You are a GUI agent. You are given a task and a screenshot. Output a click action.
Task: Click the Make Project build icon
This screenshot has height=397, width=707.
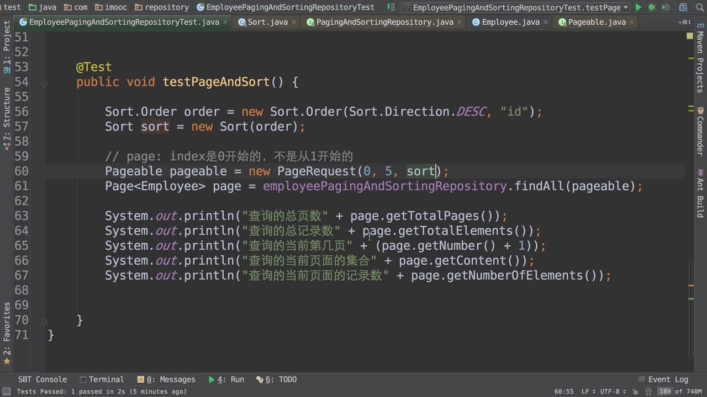(391, 7)
